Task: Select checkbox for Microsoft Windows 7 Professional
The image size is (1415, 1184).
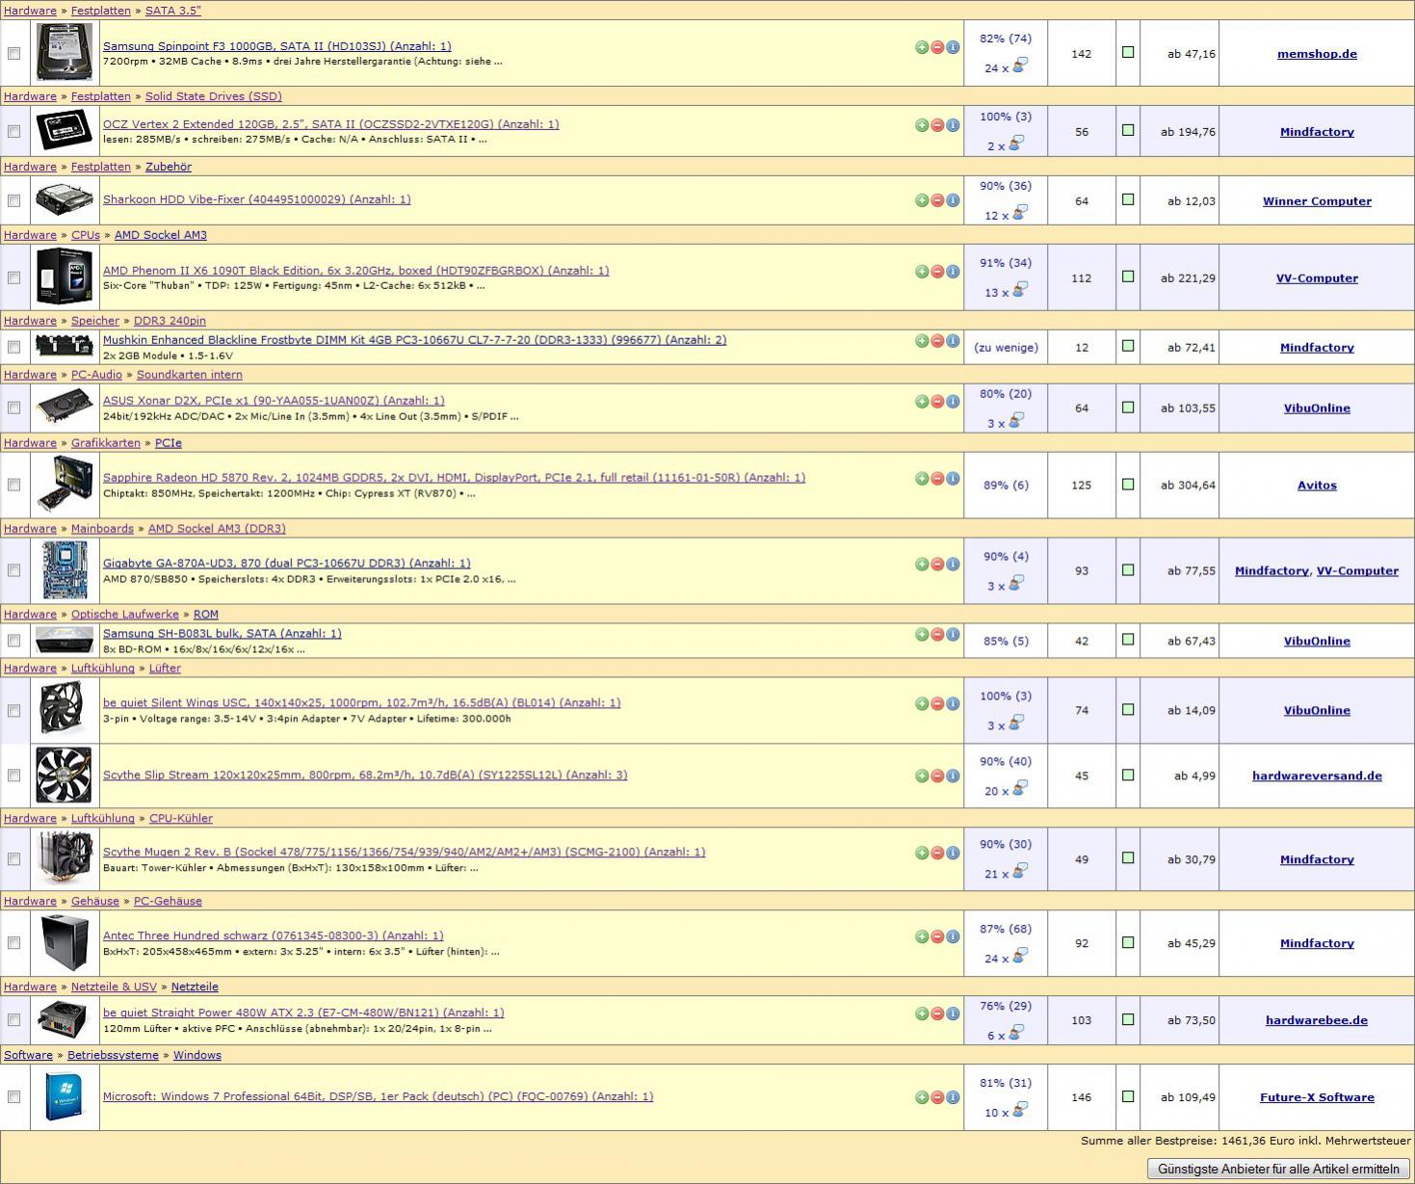Action: coord(13,1096)
